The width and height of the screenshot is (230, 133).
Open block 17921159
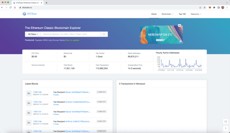(37, 92)
